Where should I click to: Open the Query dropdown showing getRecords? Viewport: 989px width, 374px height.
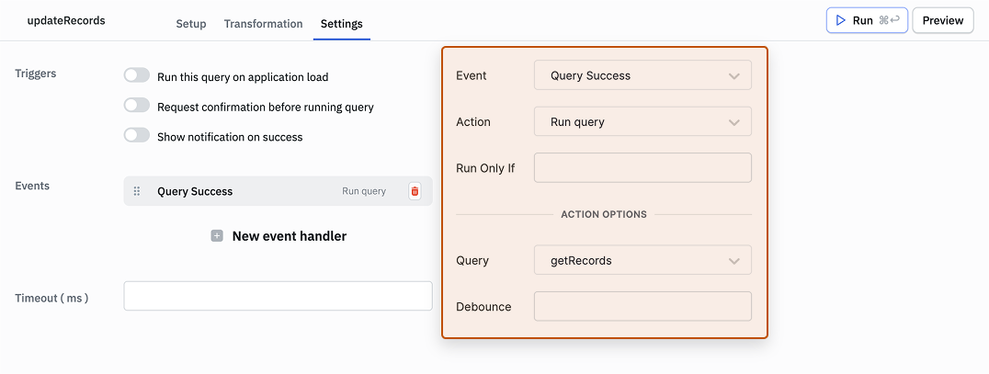click(x=642, y=260)
